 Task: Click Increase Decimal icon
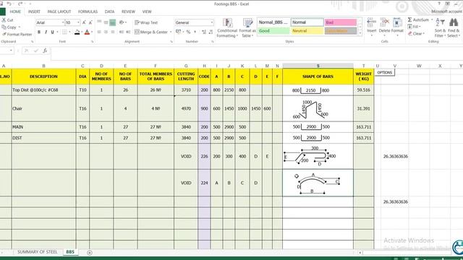(204, 32)
